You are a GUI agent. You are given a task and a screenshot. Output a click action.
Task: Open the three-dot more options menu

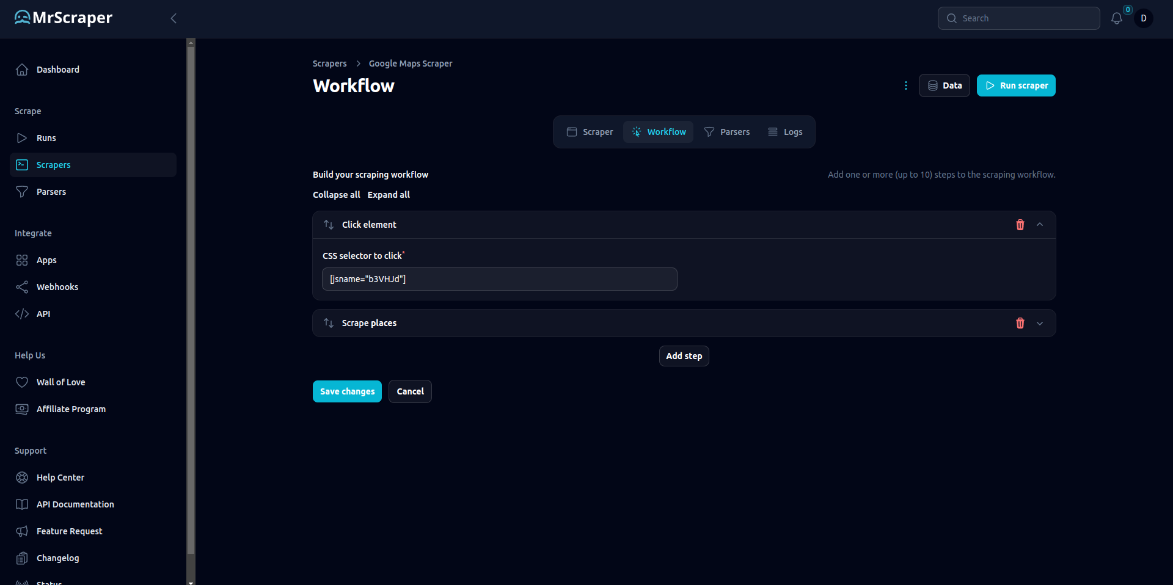[906, 85]
